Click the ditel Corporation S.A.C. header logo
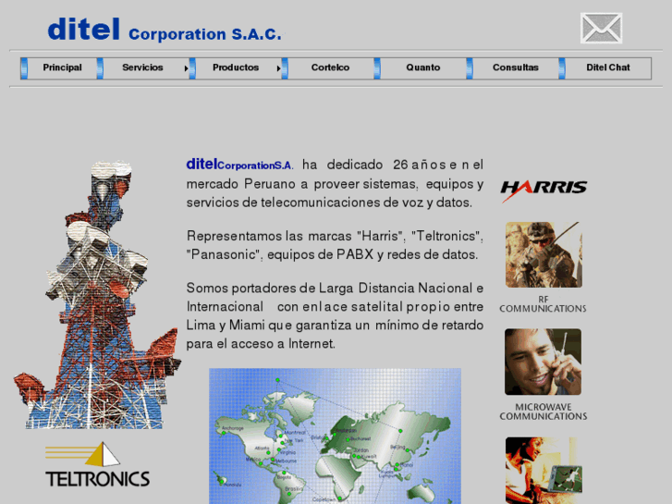This screenshot has width=672, height=504. pyautogui.click(x=165, y=30)
